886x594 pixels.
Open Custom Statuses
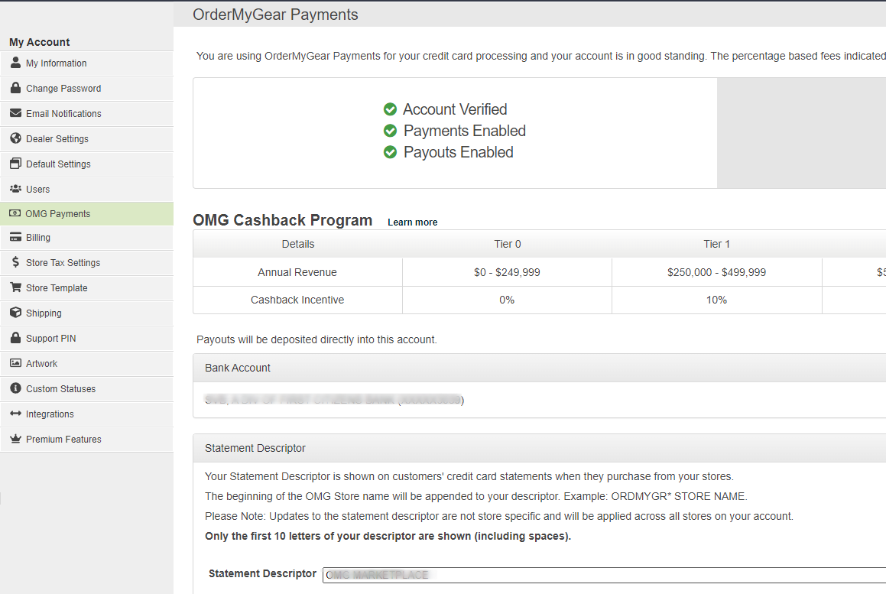[x=87, y=389]
